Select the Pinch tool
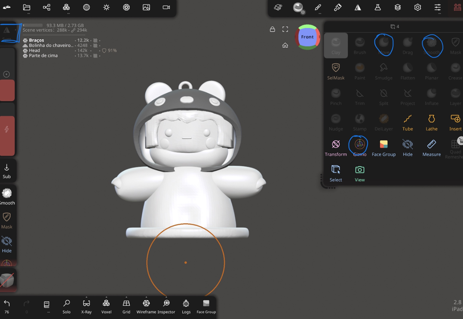 336,97
